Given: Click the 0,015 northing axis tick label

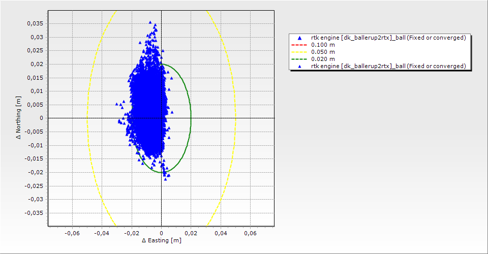Looking at the screenshot, I should click(35, 78).
